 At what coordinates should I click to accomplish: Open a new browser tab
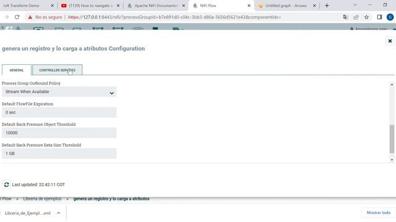(x=327, y=6)
